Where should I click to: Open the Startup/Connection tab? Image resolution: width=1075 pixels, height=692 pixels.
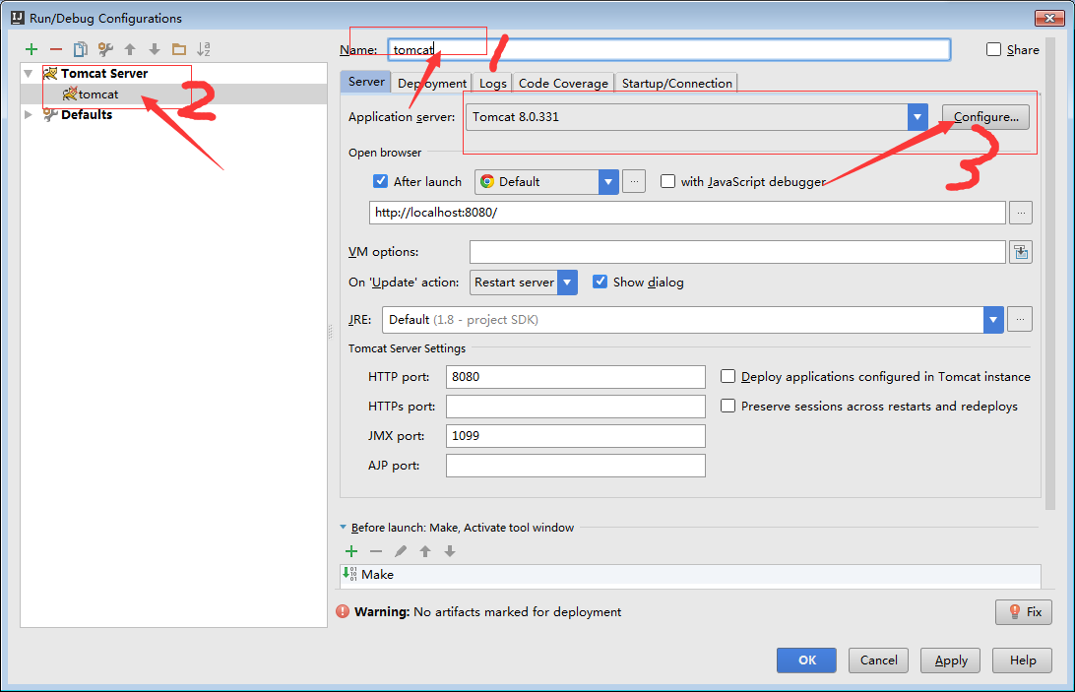[x=676, y=83]
